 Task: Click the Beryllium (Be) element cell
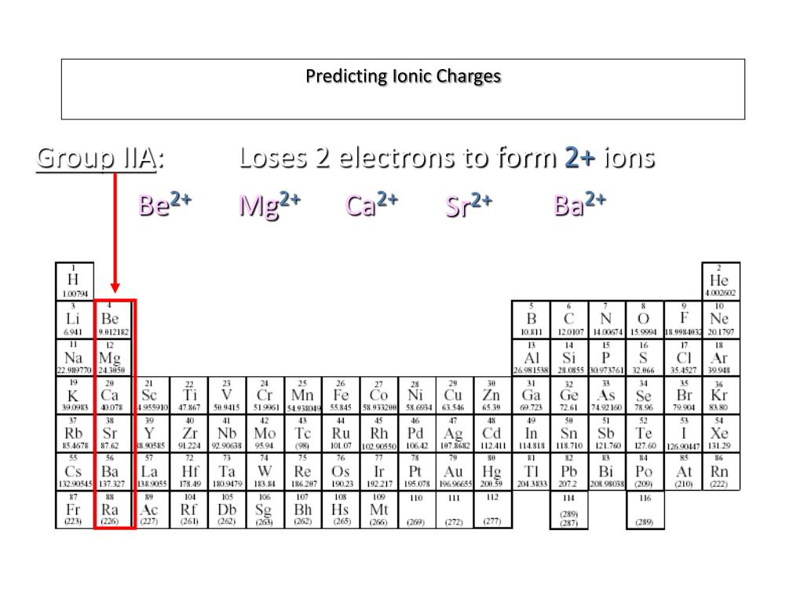(113, 320)
